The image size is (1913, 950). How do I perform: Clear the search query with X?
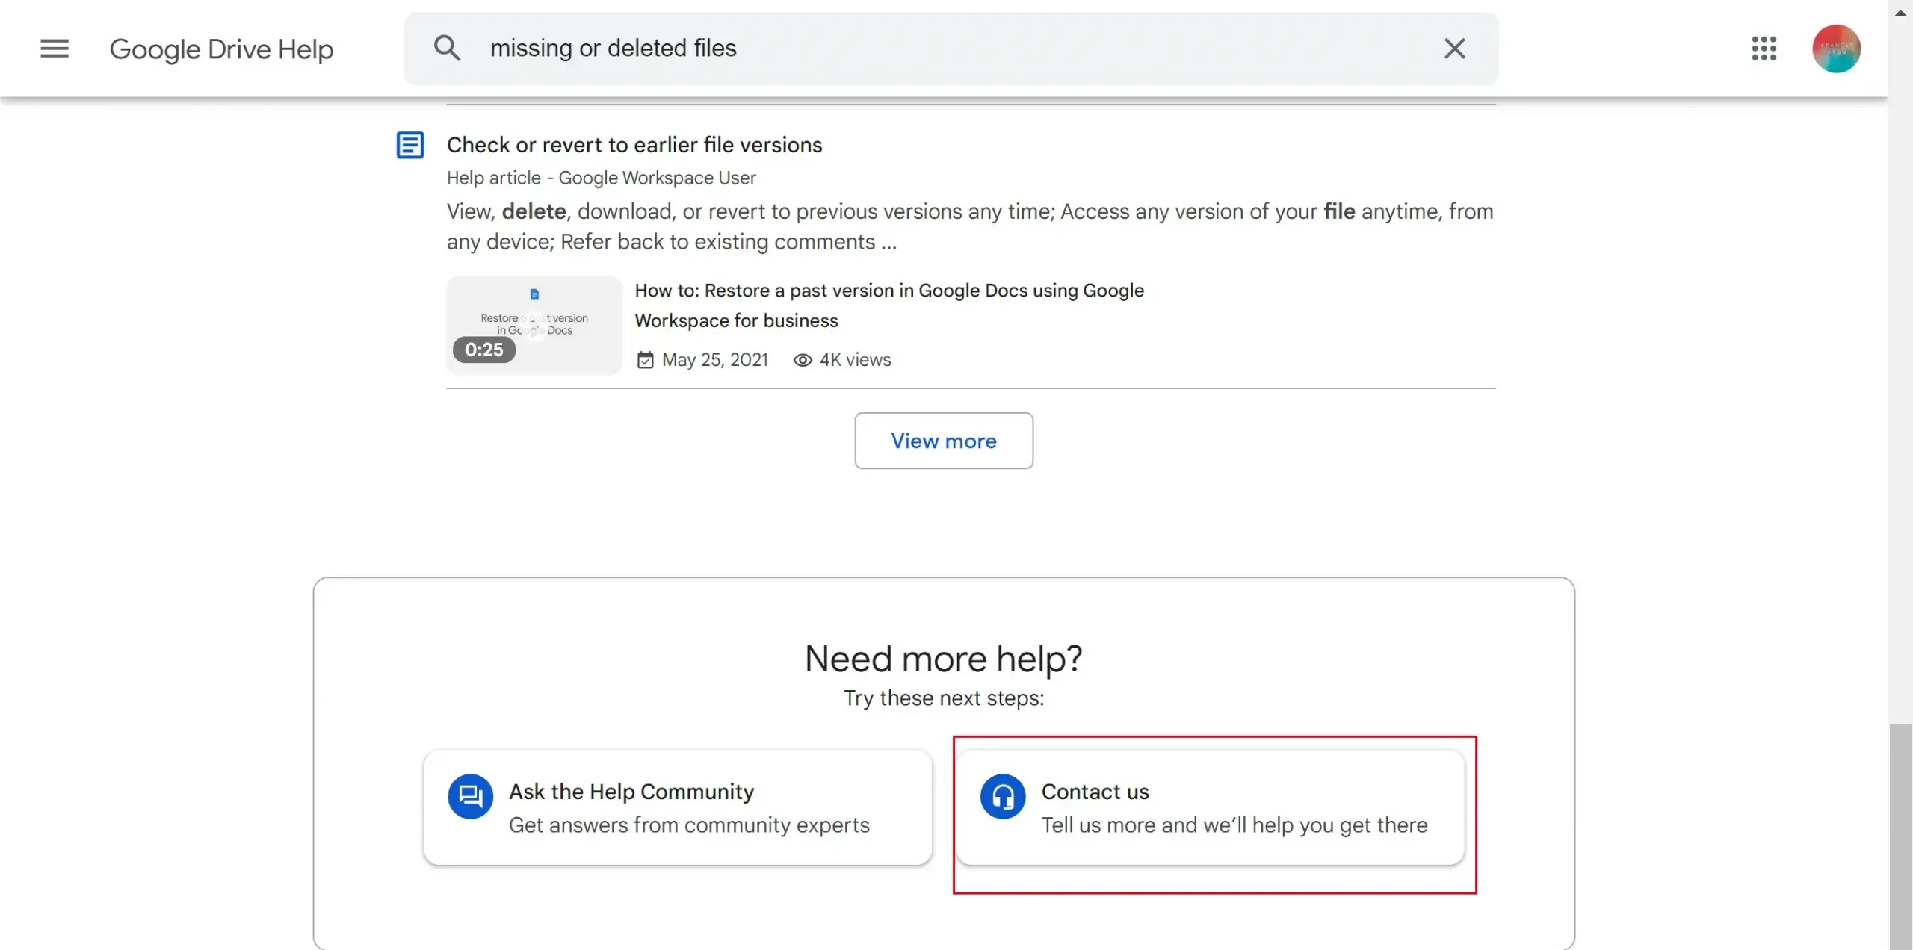1454,49
